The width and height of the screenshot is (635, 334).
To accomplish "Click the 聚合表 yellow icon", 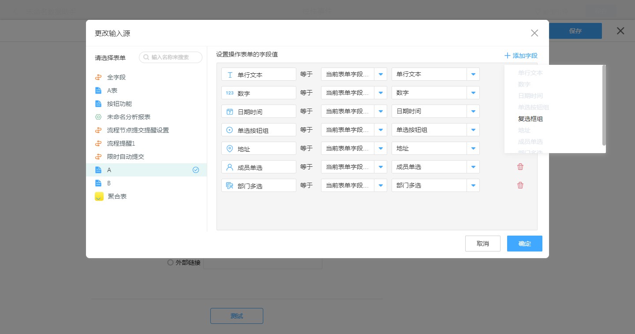I will pyautogui.click(x=99, y=196).
